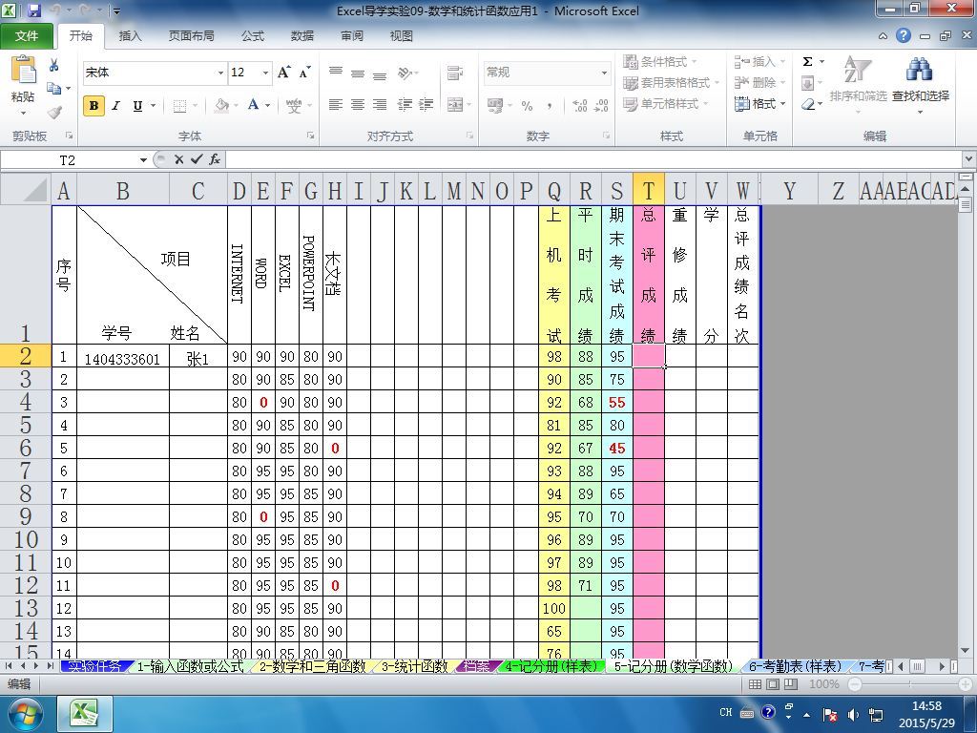Switch to Page Layout view in status bar

[x=773, y=684]
